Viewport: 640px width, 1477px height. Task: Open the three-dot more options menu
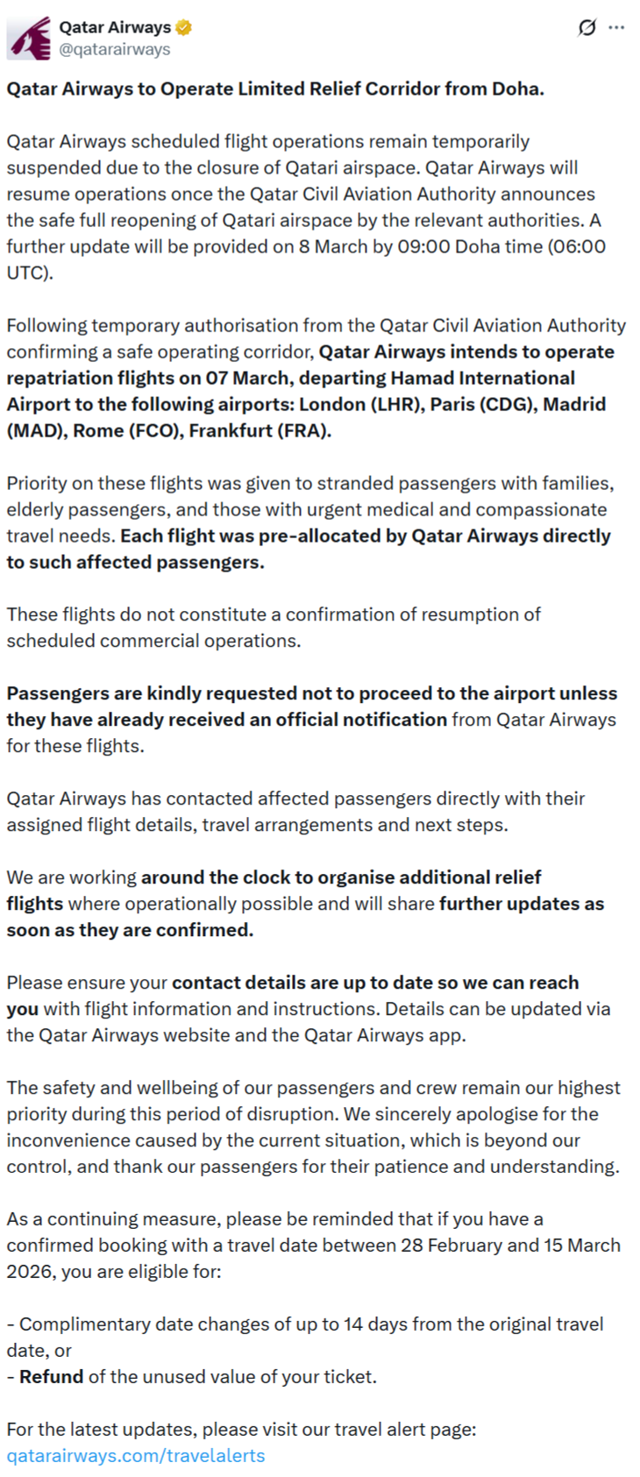click(x=616, y=28)
